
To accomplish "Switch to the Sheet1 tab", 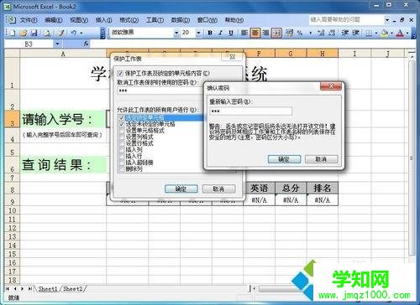I will pyautogui.click(x=48, y=289).
